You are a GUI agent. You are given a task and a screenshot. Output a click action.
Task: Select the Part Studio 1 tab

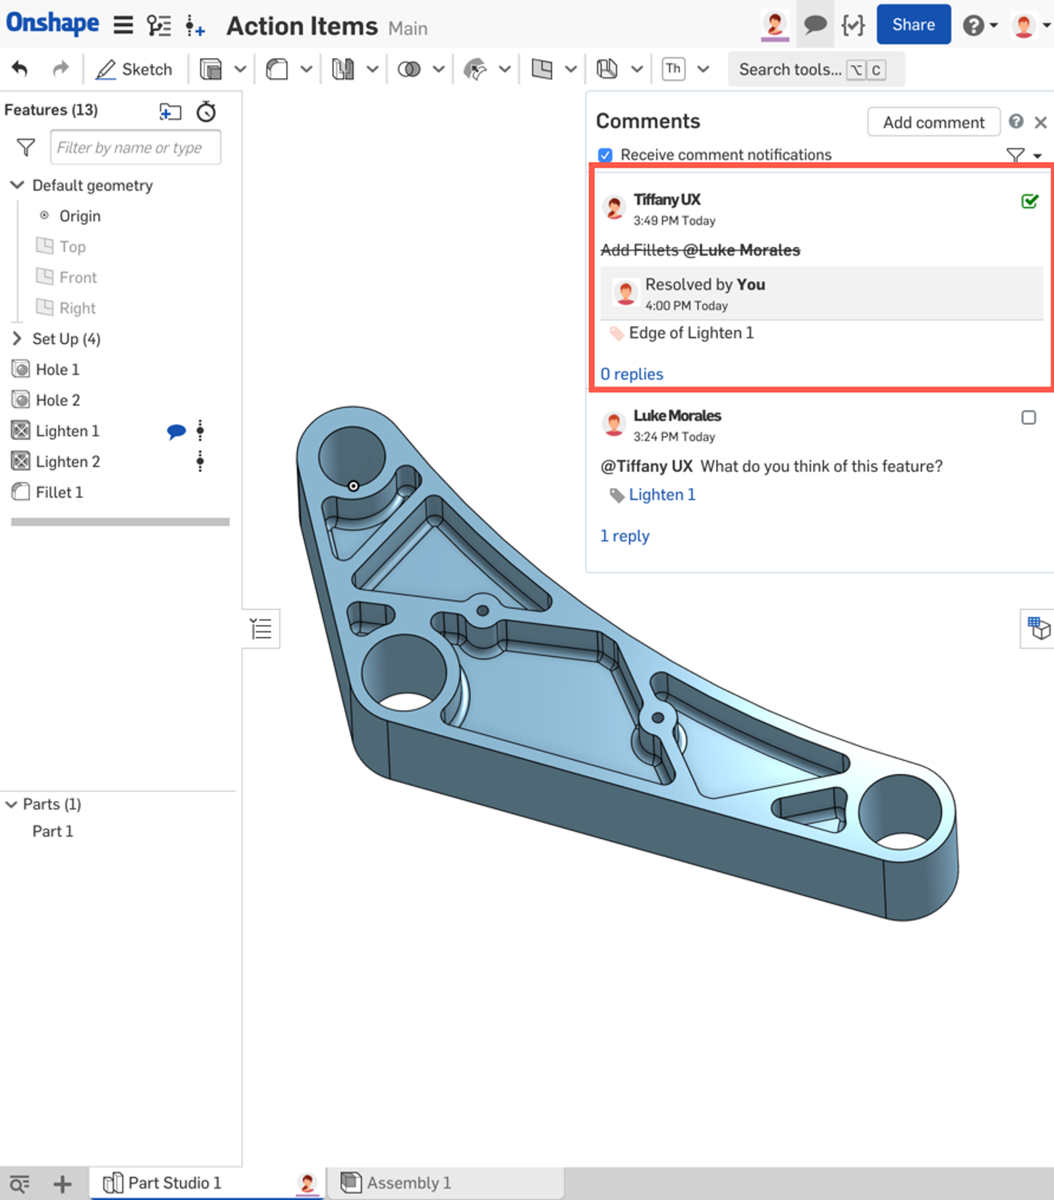coord(175,1183)
